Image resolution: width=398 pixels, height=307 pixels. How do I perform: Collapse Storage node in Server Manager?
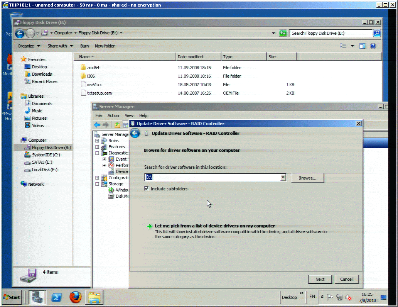tap(97, 184)
